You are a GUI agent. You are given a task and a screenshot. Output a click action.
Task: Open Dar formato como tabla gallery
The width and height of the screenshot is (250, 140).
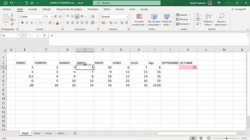point(154,20)
